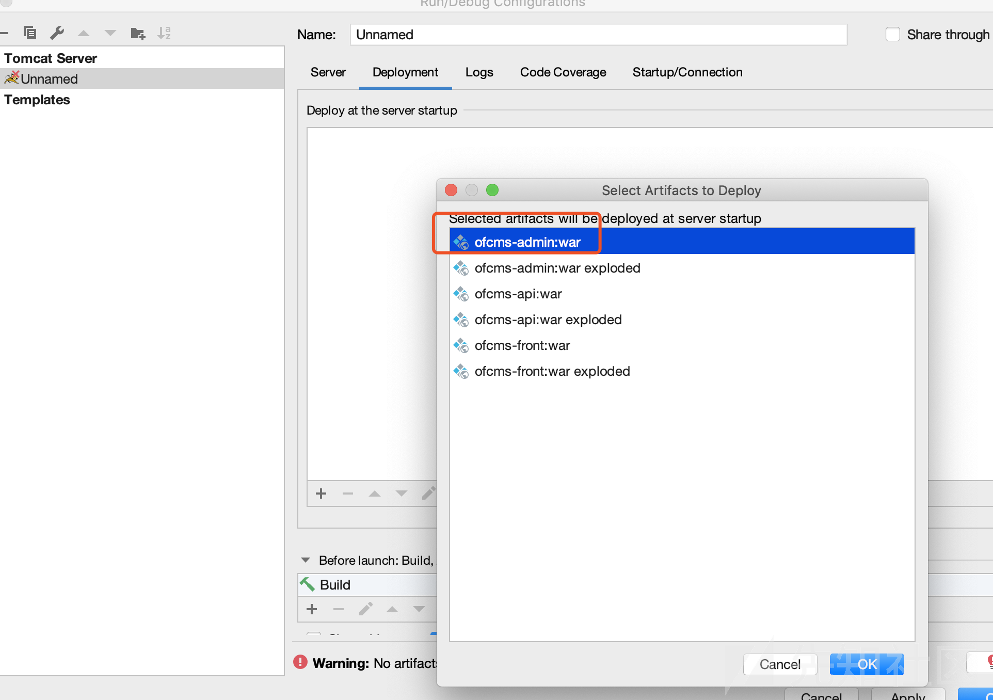Viewport: 993px width, 700px height.
Task: Add a Before launch task
Action: coord(312,609)
